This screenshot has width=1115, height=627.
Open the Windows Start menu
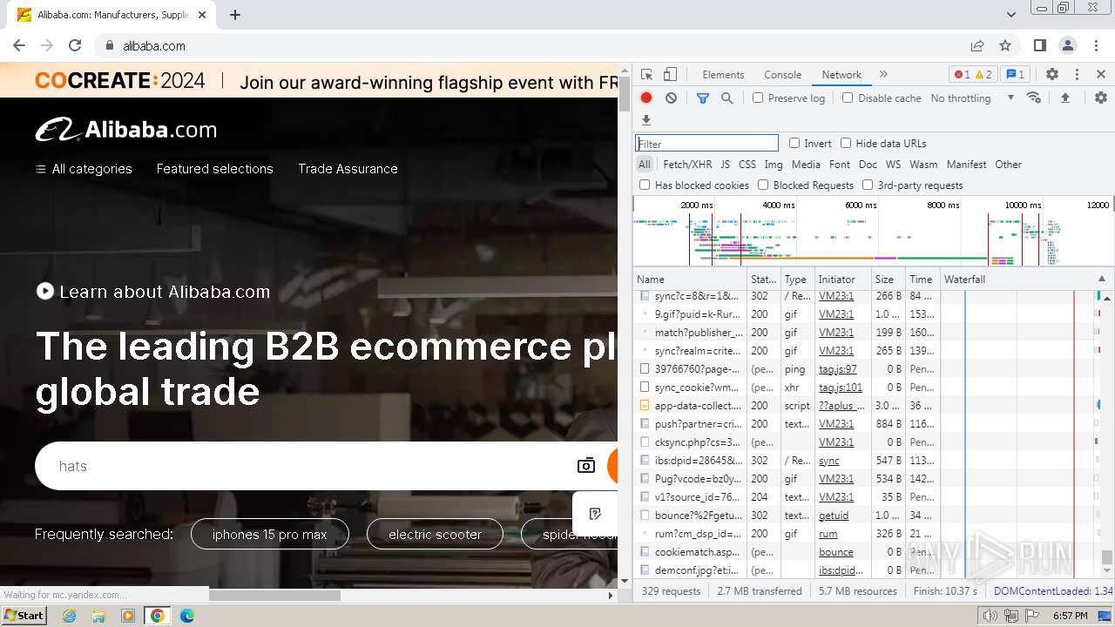click(x=24, y=616)
